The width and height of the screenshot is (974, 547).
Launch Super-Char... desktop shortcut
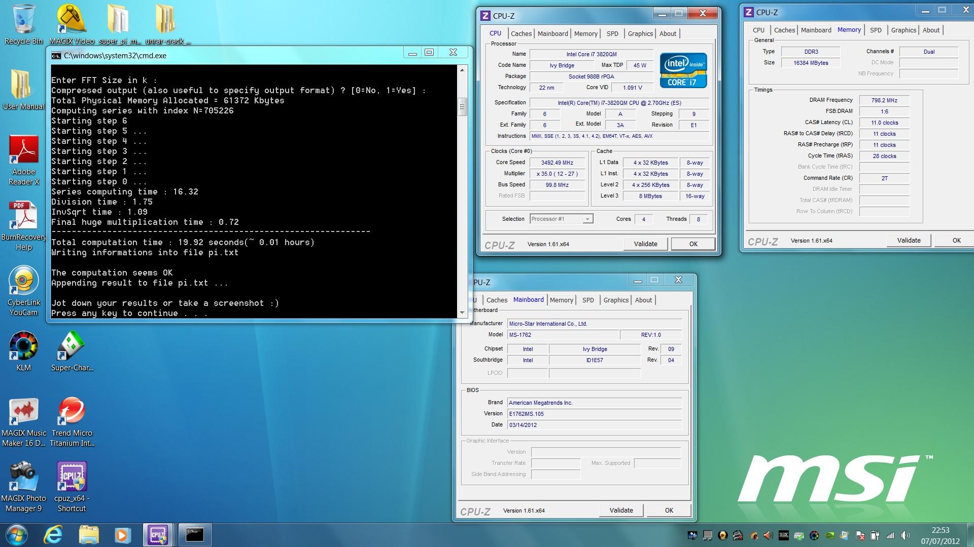[72, 351]
